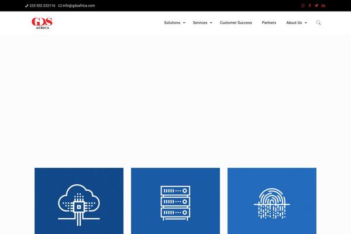Expand the Services dropdown arrow

pyautogui.click(x=211, y=23)
